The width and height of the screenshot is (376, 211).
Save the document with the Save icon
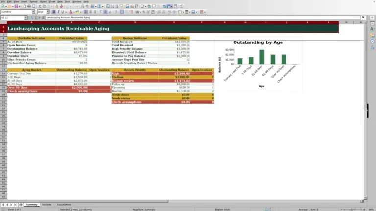(16, 6)
